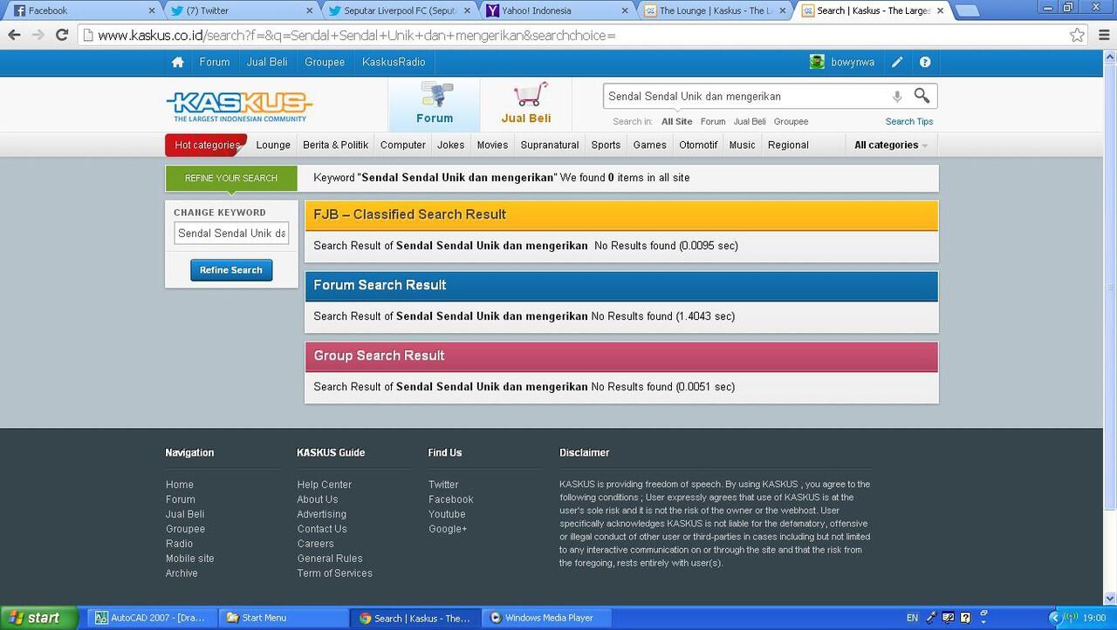Restrict search to Jual Beli under Search in
Image resolution: width=1117 pixels, height=630 pixels.
click(750, 122)
